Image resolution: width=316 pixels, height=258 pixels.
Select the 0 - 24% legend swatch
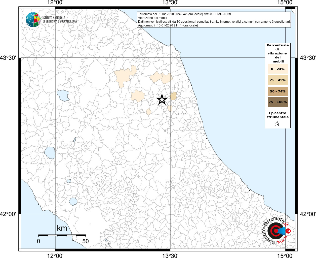click(x=278, y=69)
